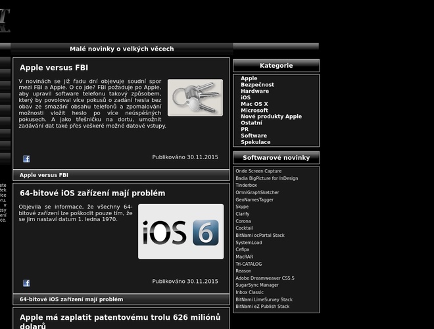Select the Bezpečnost category
The image size is (434, 329).
coord(257,85)
